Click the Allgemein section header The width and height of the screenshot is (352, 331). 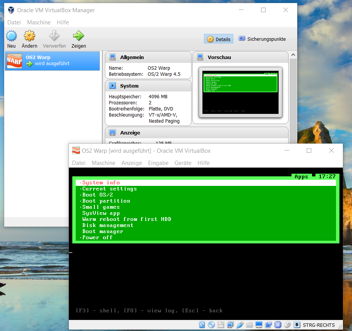(148, 57)
